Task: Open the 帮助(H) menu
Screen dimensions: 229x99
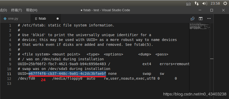Action: [32, 10]
